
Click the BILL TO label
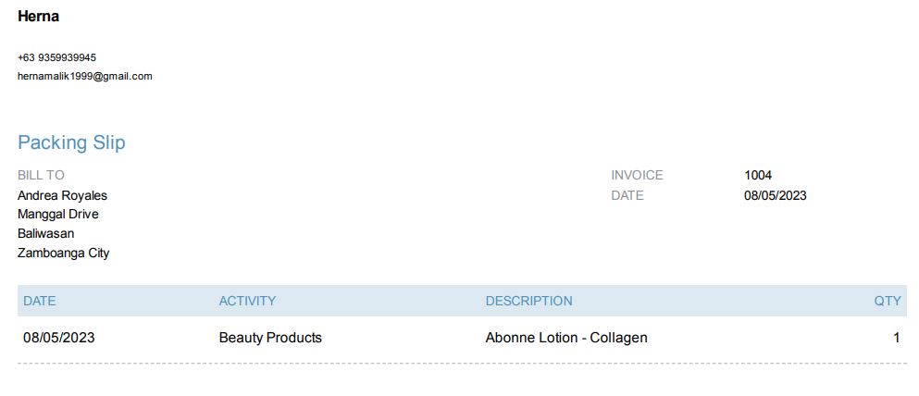point(41,175)
